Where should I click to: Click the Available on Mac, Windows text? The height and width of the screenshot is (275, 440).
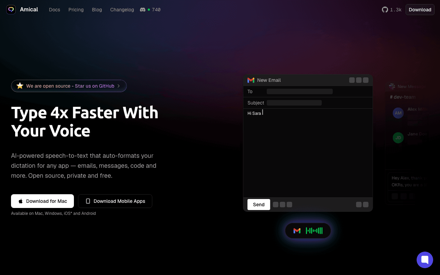(53, 213)
